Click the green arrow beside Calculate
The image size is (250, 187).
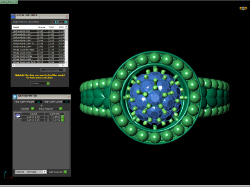[48, 84]
